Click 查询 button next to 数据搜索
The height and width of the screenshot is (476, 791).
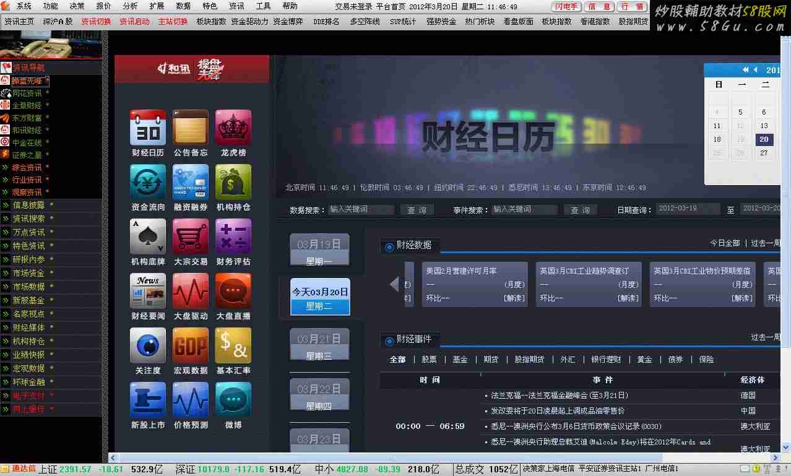(x=417, y=210)
